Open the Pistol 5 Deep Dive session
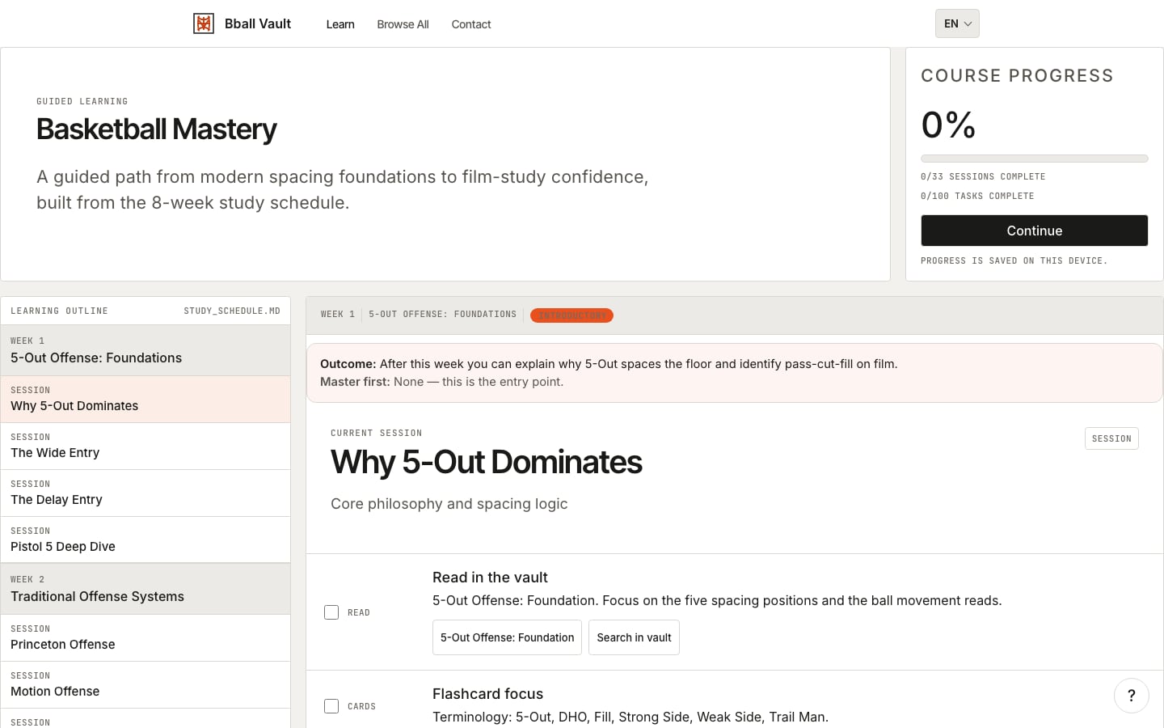The image size is (1164, 728). (145, 540)
